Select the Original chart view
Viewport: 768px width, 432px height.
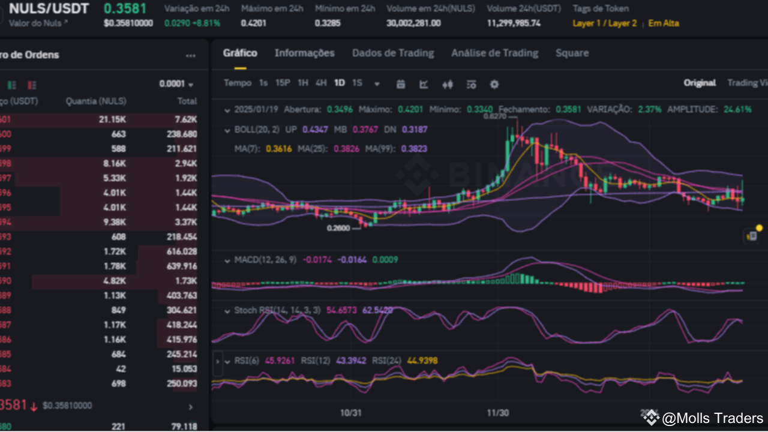click(700, 83)
